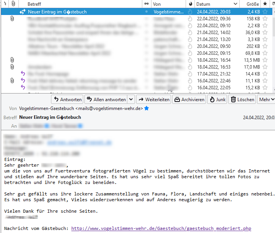Open the Mehr dropdown menu
Screen dimensions: 275x233
[266, 99]
